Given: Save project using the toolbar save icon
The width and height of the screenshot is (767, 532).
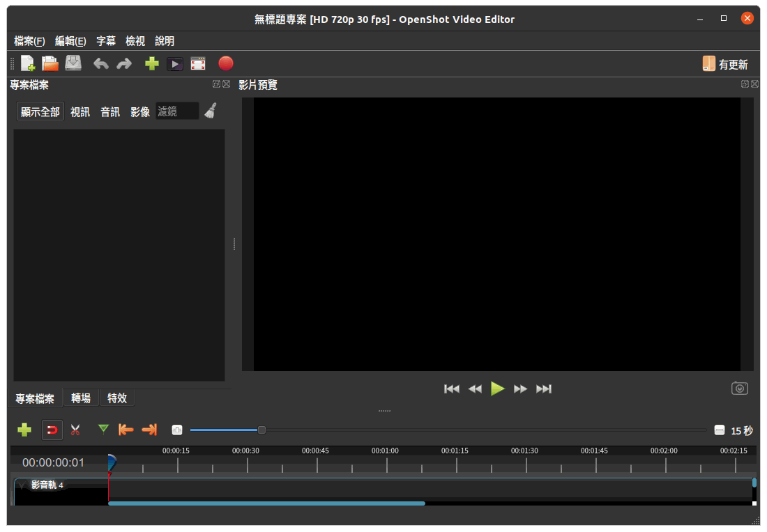Looking at the screenshot, I should point(73,63).
